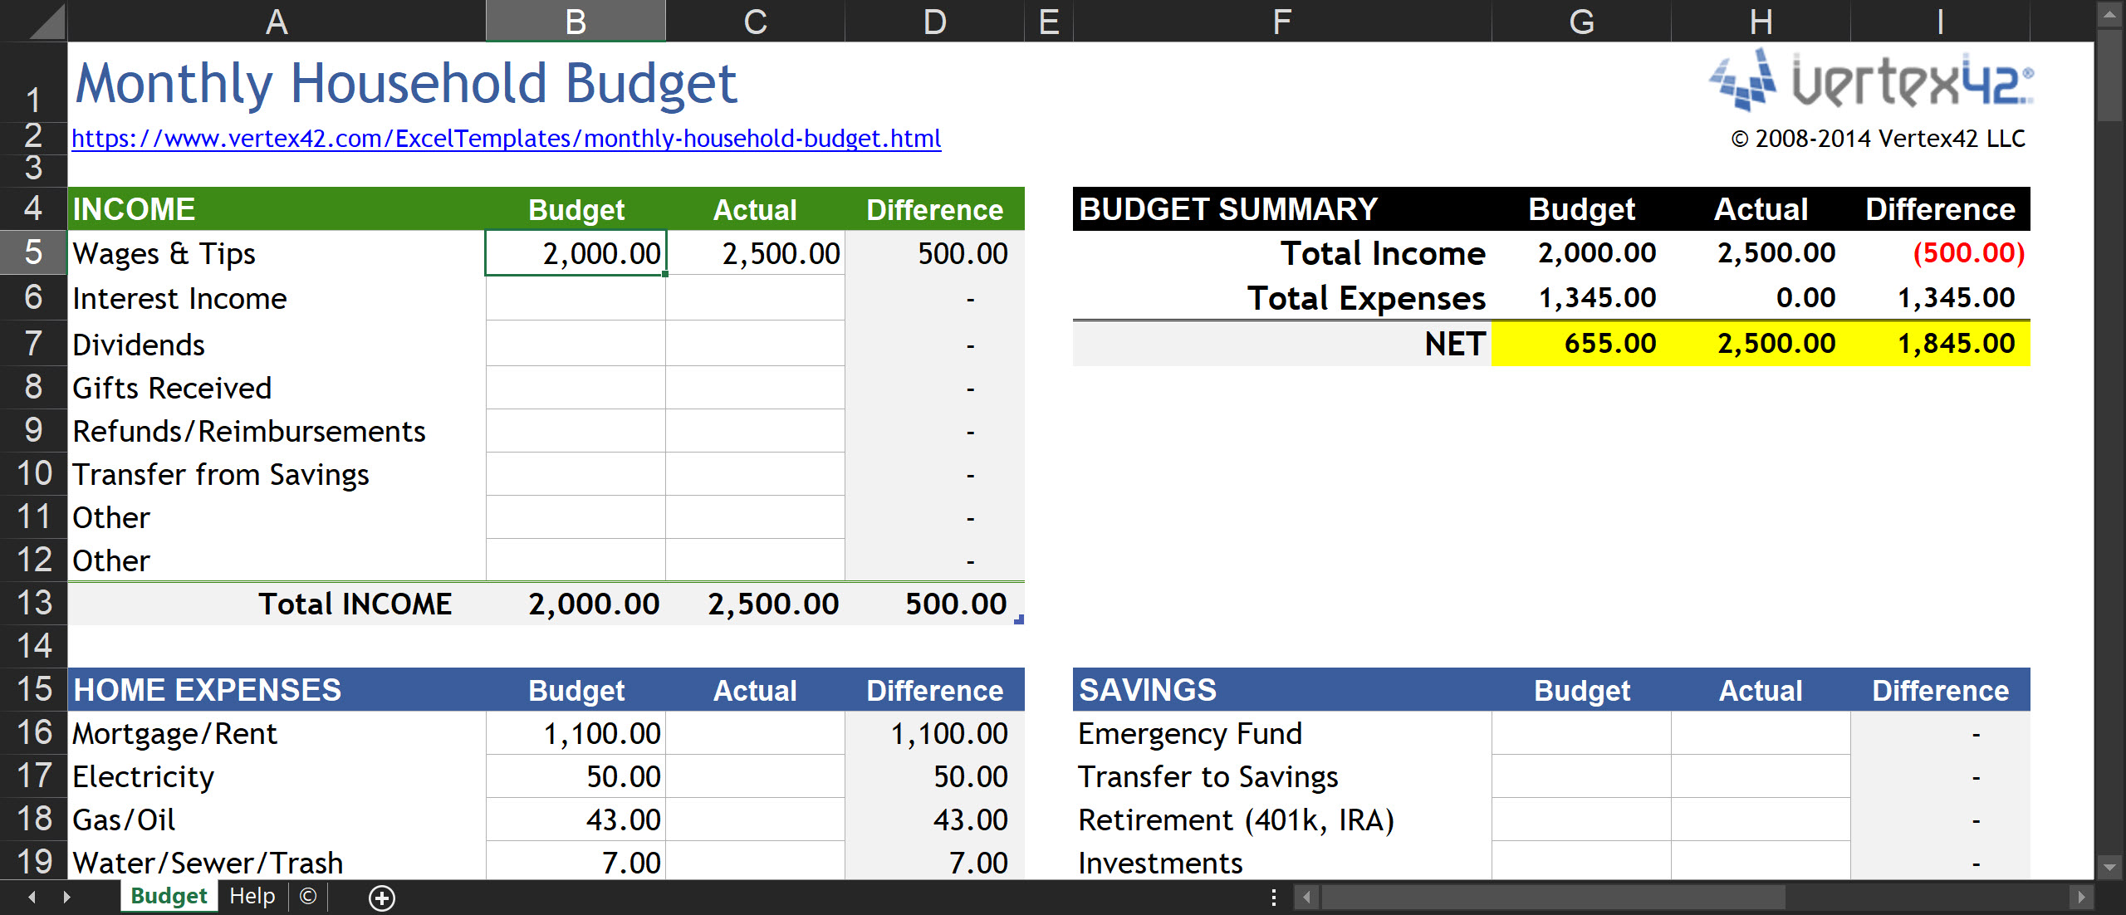Click the next sheet navigation arrow
This screenshot has height=915, width=2126.
point(66,898)
